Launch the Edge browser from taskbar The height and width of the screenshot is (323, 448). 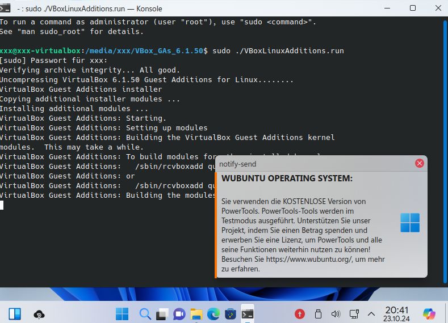(213, 314)
